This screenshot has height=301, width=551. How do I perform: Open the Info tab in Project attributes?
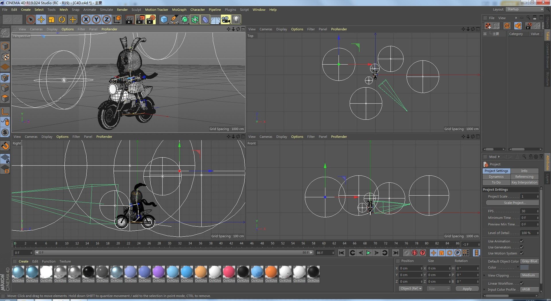(x=524, y=171)
